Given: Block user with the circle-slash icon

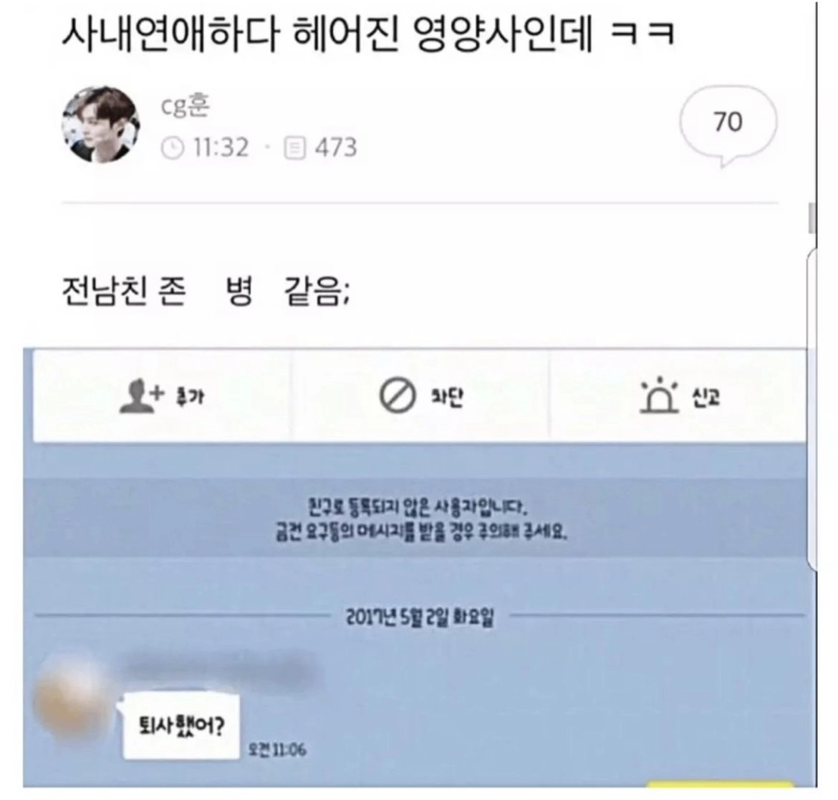Looking at the screenshot, I should pos(397,396).
